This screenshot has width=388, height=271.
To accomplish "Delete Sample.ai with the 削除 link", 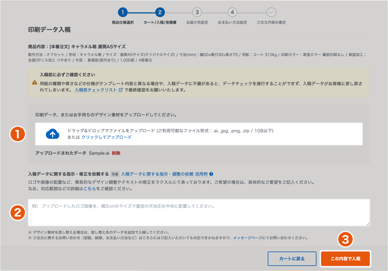I will click(116, 153).
